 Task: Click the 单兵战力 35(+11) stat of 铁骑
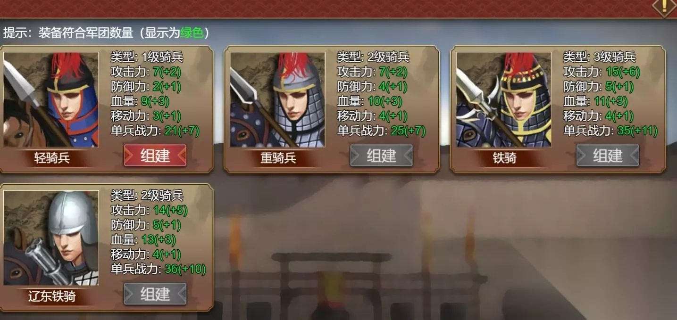[610, 131]
